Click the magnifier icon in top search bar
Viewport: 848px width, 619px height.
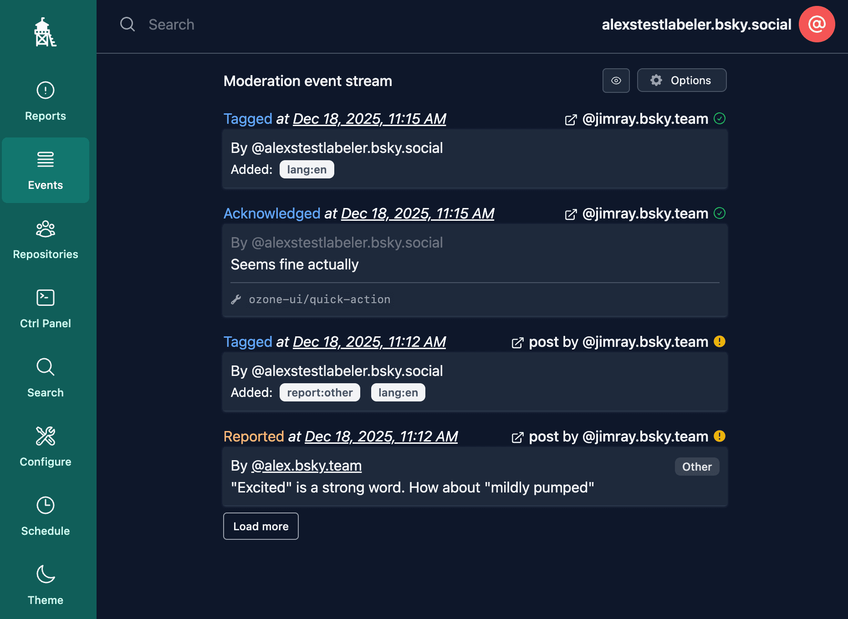128,24
